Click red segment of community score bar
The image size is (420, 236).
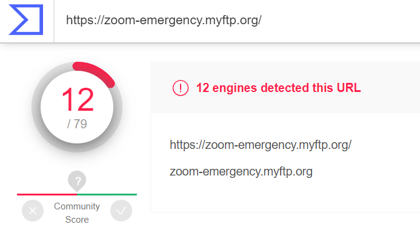pyautogui.click(x=47, y=194)
